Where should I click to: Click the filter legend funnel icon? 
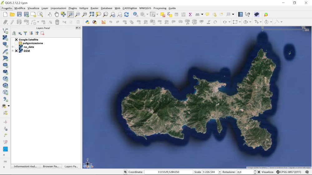pos(25,33)
